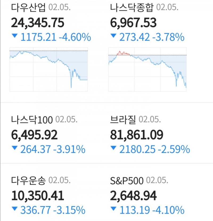The height and width of the screenshot is (221, 213).
Task: Click the 다우산업 intraday chart thumbnail
Action: click(x=49, y=69)
